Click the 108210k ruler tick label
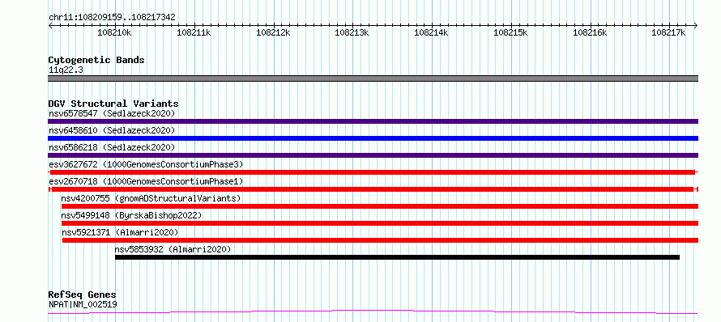This screenshot has height=322, width=721. point(115,32)
